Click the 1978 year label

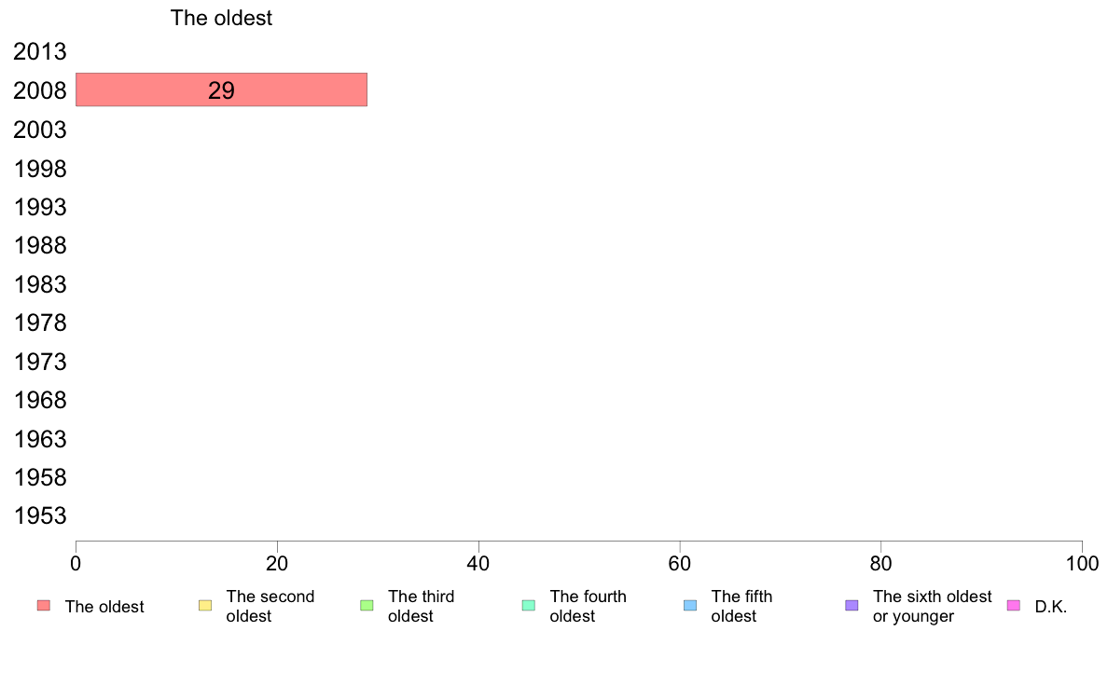tap(39, 322)
